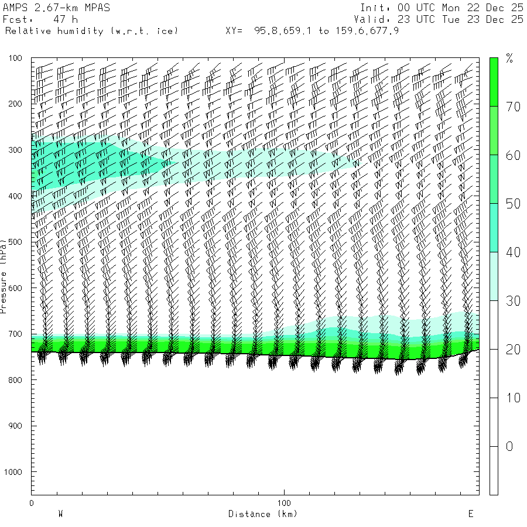Image resolution: width=527 pixels, height=527 pixels.
Task: Click the 100 pressure axis label
Action: pos(15,58)
